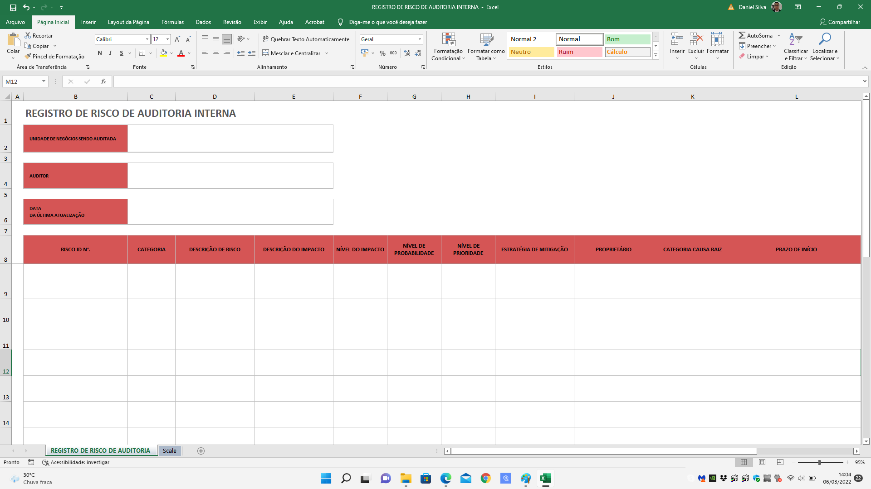This screenshot has width=871, height=489.
Task: Click the percent style icon
Action: click(x=382, y=53)
